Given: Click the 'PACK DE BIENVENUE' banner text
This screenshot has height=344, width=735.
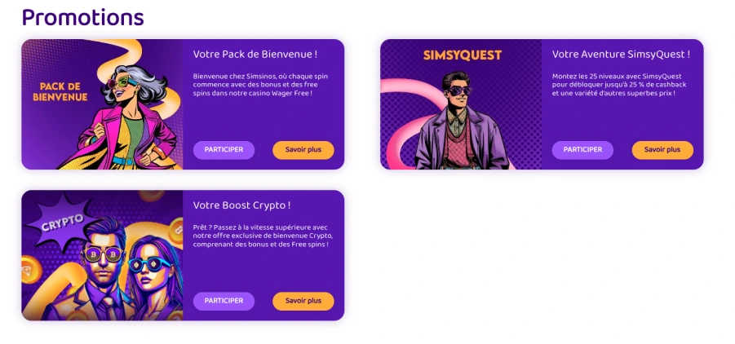Looking at the screenshot, I should click(60, 91).
